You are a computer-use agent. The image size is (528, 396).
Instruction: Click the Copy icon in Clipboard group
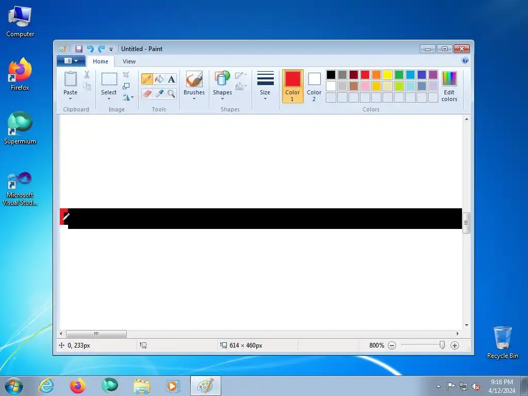[x=87, y=86]
